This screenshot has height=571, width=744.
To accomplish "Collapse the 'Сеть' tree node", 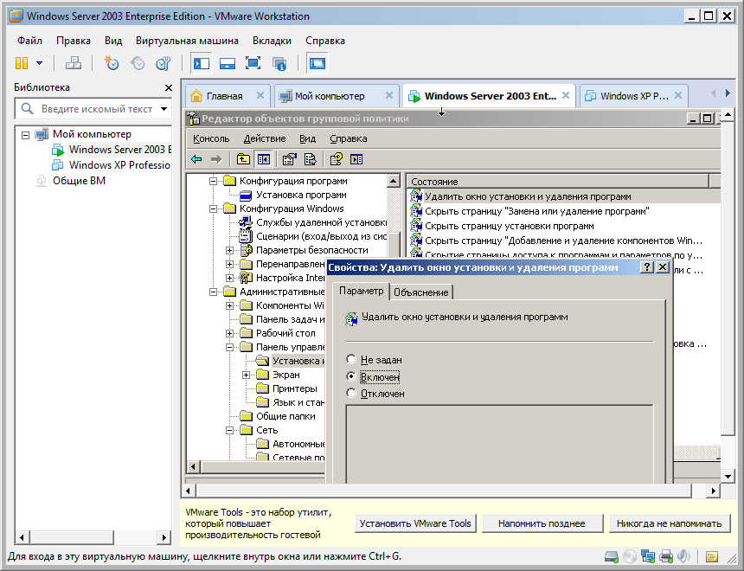I will (229, 430).
